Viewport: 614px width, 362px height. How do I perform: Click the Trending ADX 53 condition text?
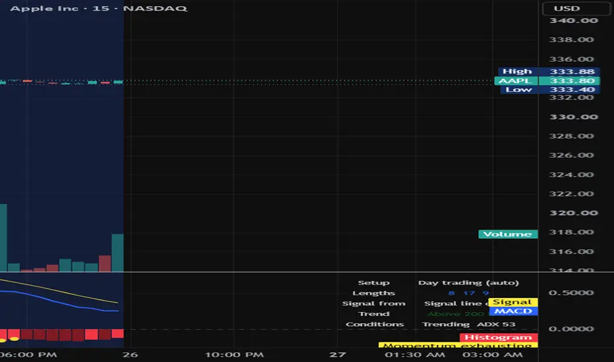(468, 324)
